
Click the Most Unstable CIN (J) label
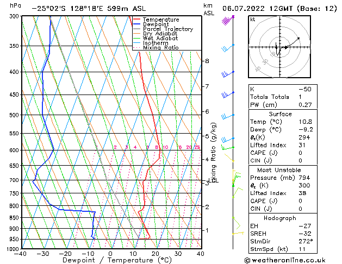point(261,209)
